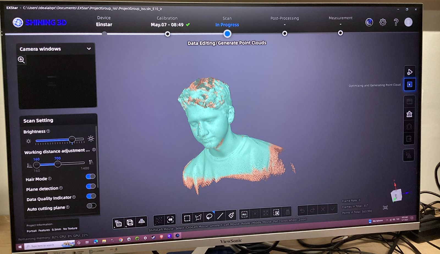Collapse the Camera windows panel chevron
440x254 pixels.
pyautogui.click(x=89, y=49)
